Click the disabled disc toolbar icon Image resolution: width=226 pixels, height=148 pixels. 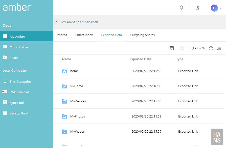click(x=182, y=48)
